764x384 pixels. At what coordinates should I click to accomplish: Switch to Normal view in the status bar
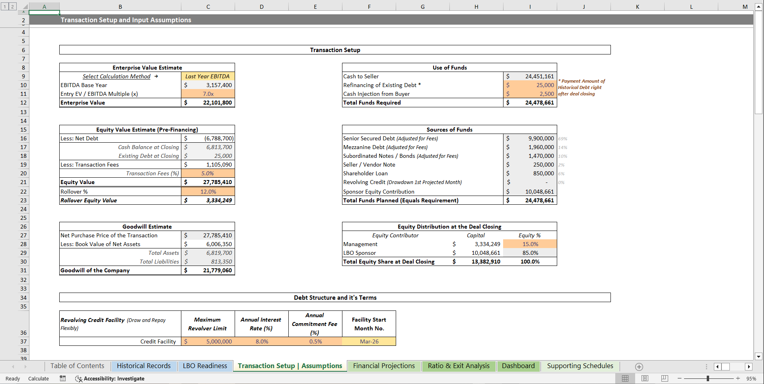pos(625,378)
